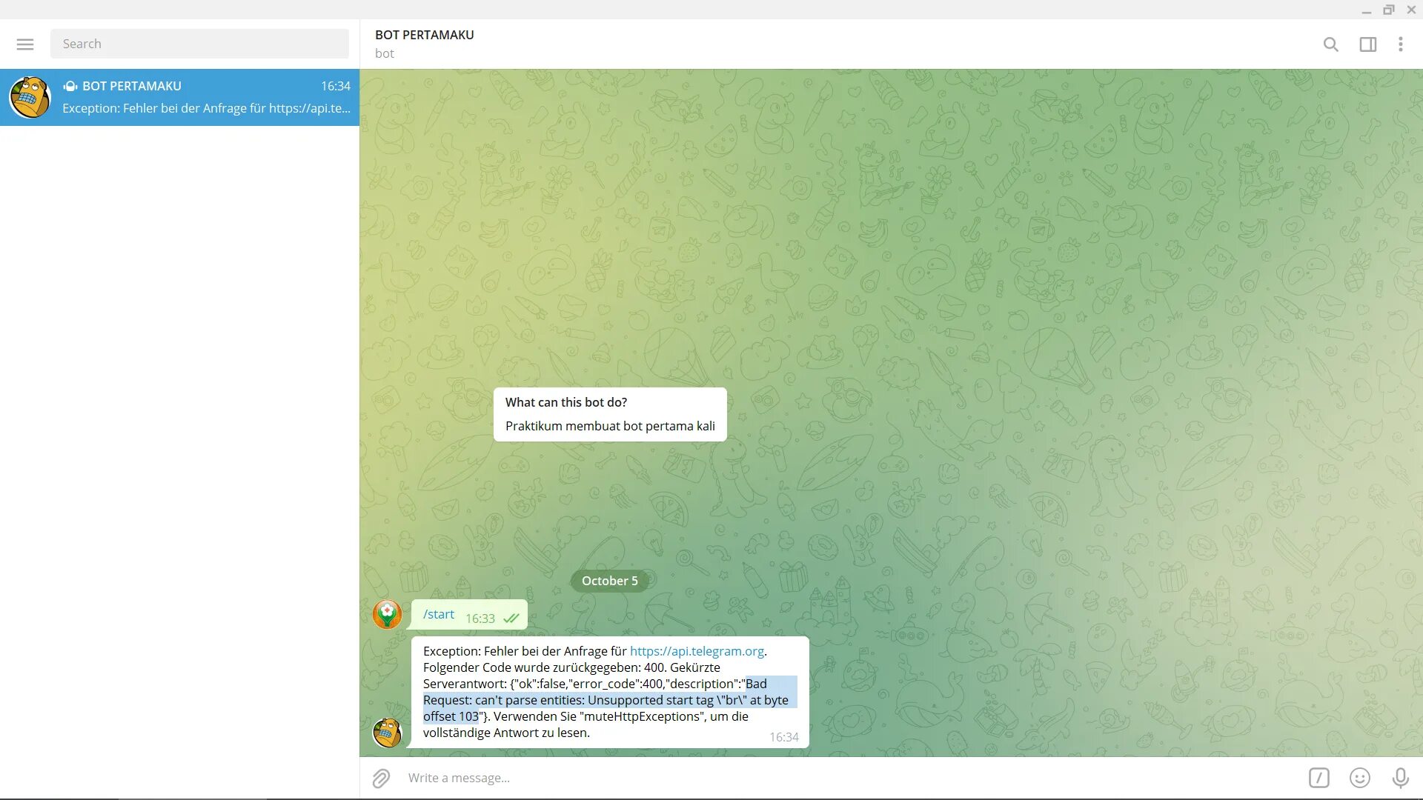Click your user avatar beside /start
The image size is (1423, 800).
pos(387,614)
